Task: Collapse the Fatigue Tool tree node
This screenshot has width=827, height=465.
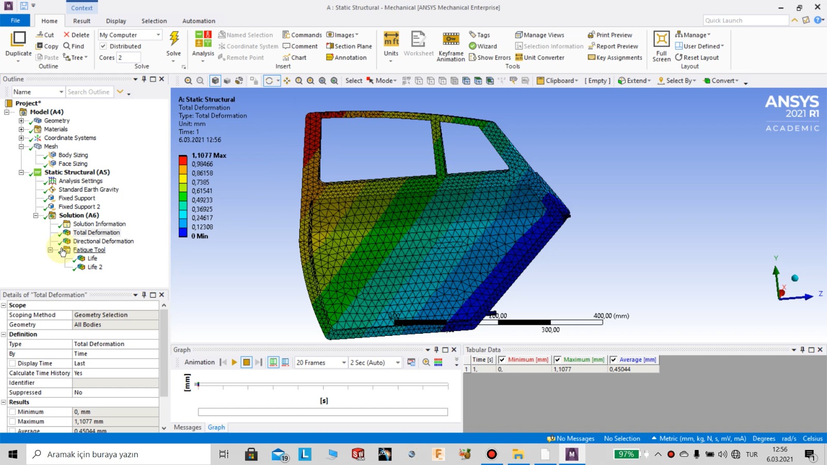Action: (51, 250)
